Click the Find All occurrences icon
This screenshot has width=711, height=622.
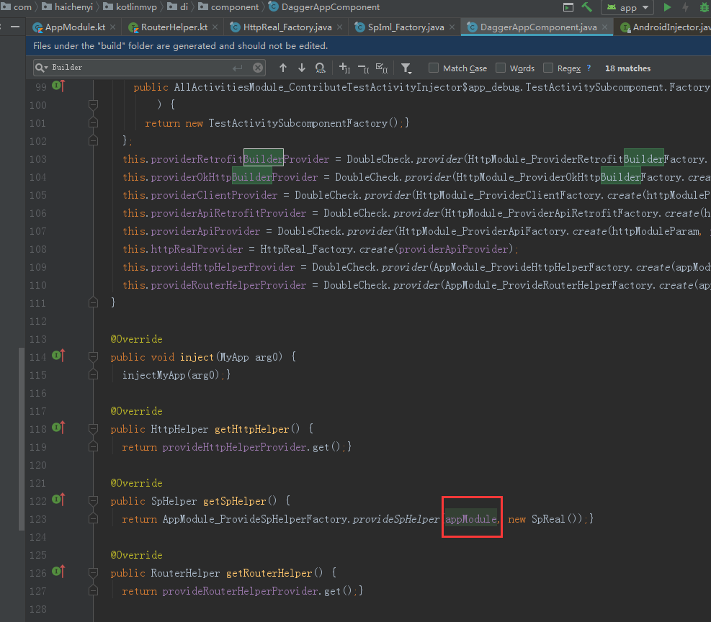[x=320, y=68]
